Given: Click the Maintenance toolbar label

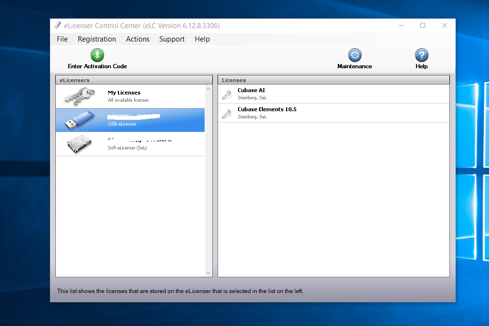Looking at the screenshot, I should pyautogui.click(x=354, y=66).
